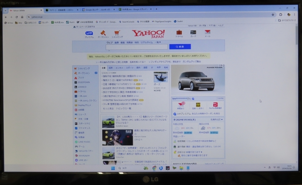Click the Yahoo! JAPAN logo
Image resolution: width=302 pixels, height=185 pixels.
148,34
